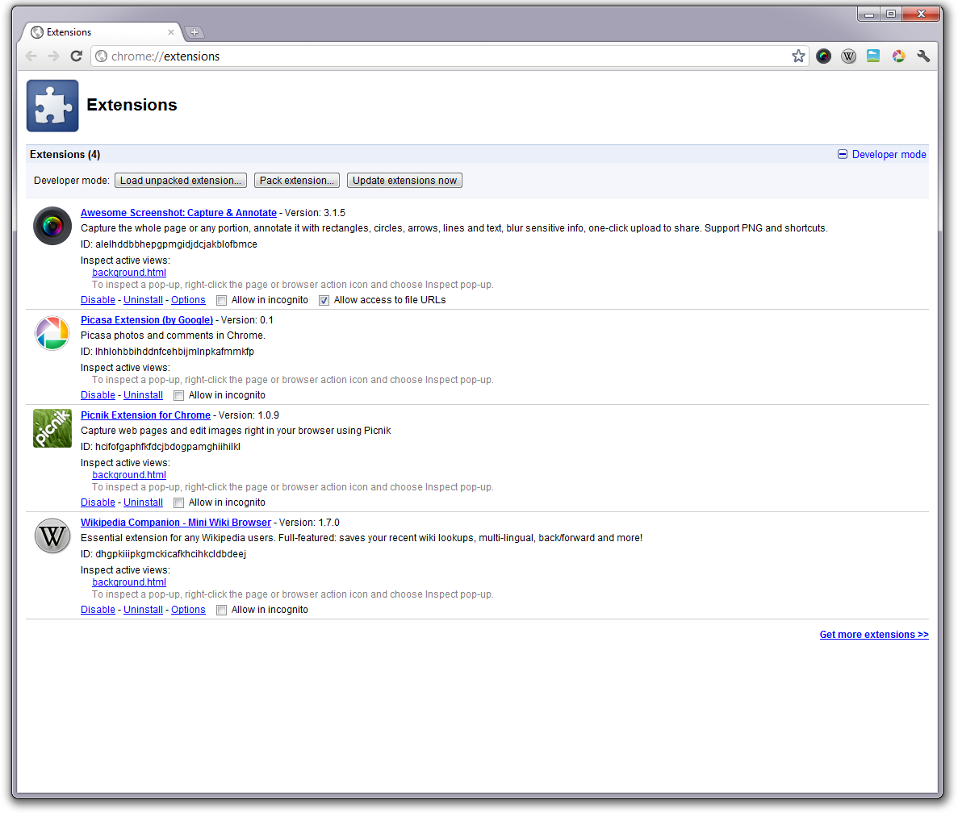Screen dimensions: 958x813
Task: Click the Picasa extension pinwheel icon
Action: [52, 333]
